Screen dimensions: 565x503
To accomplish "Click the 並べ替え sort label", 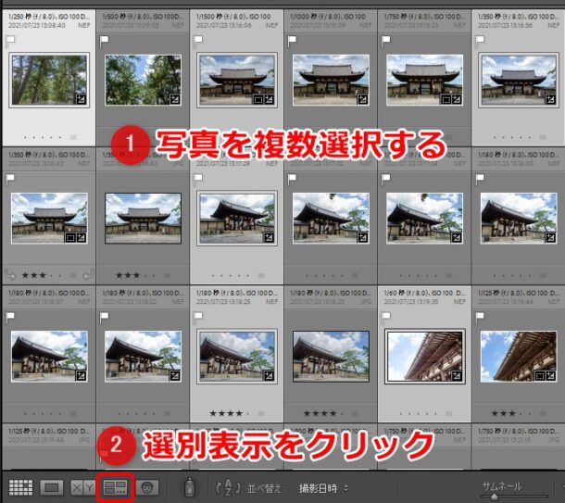I will tap(272, 487).
